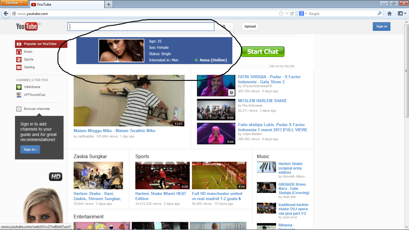Open the AFFSuzukiCup channel link
Screen dimensions: 409x230
pos(35,95)
